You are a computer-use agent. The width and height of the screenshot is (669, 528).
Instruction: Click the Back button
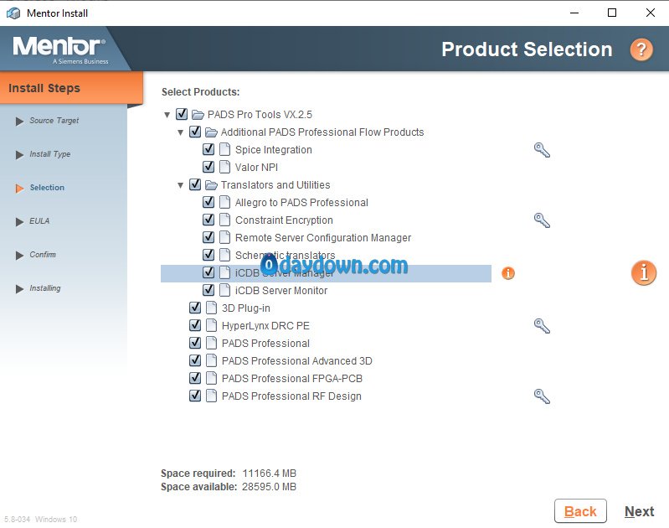click(580, 511)
